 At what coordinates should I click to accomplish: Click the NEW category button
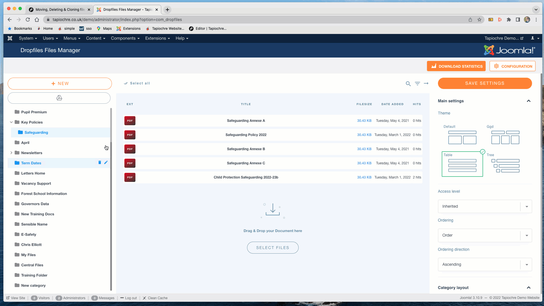point(60,84)
